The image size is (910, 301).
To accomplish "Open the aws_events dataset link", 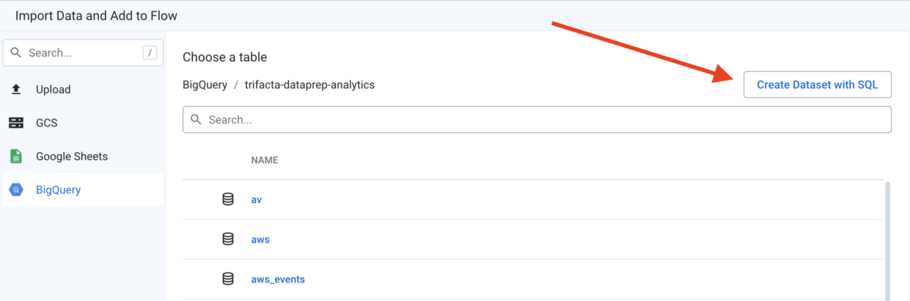I will coord(278,280).
